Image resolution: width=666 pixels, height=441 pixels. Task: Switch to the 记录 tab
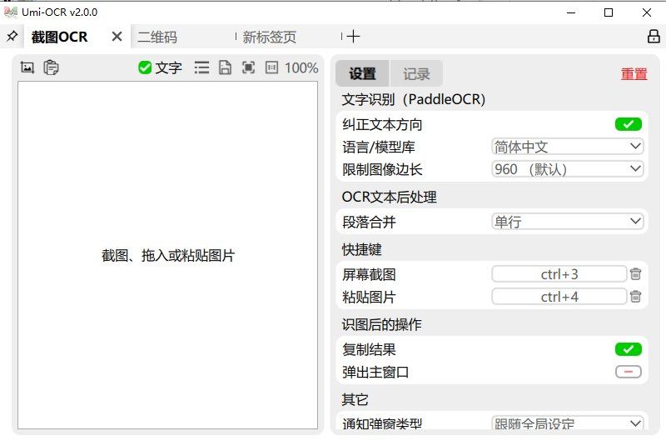pyautogui.click(x=416, y=73)
